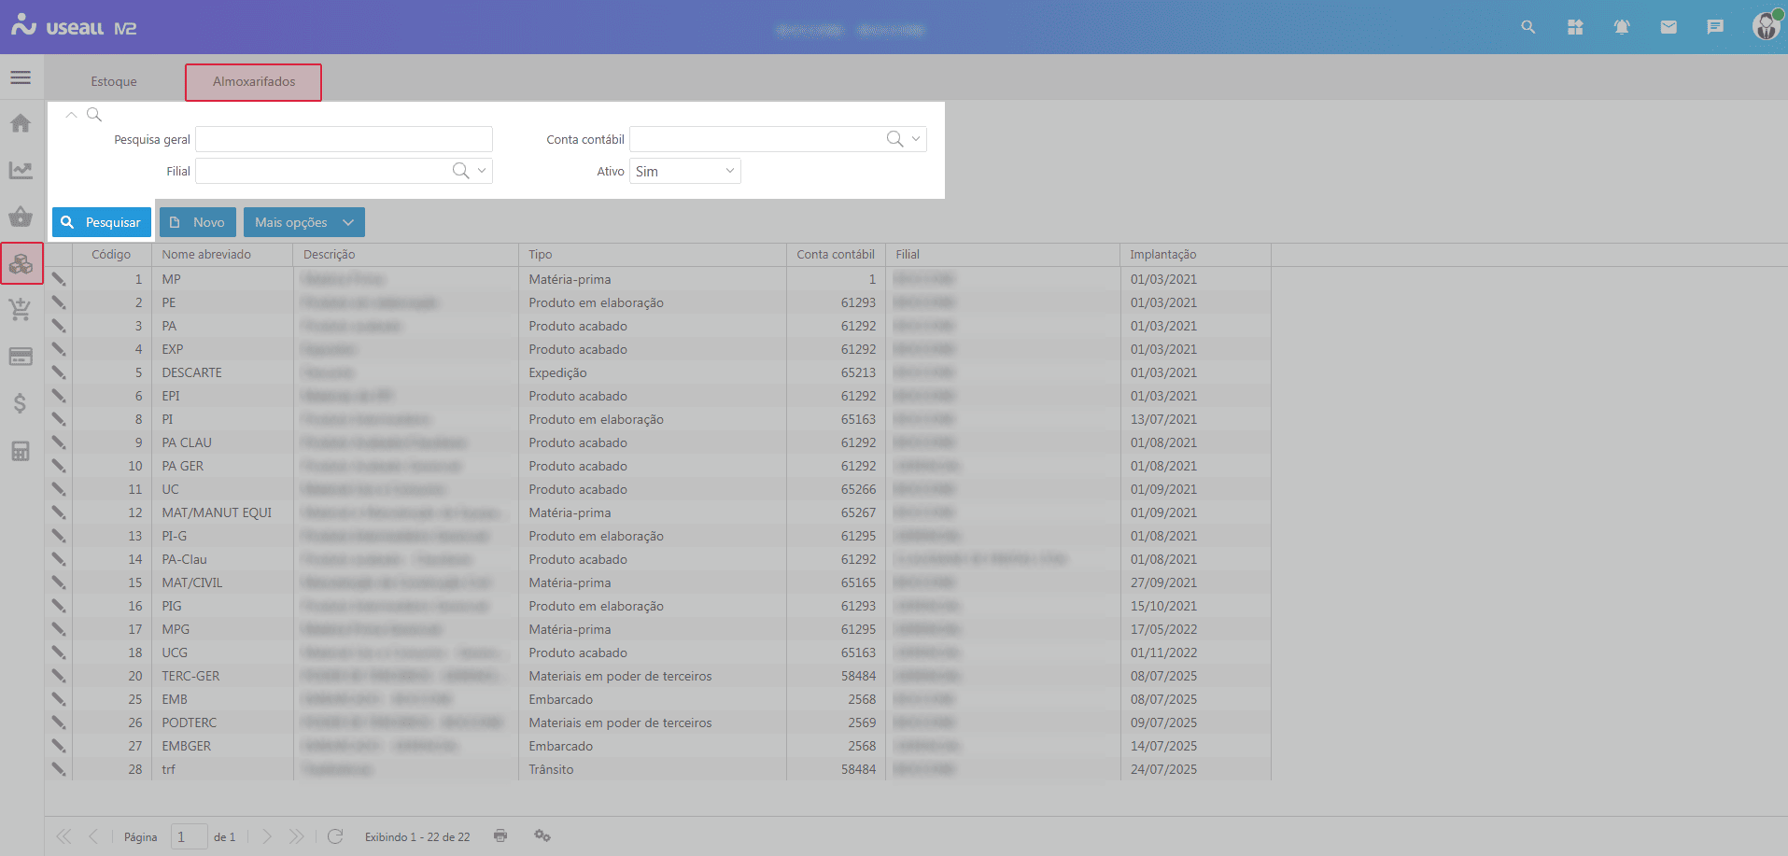Select the Almoxarifados tab

(253, 82)
